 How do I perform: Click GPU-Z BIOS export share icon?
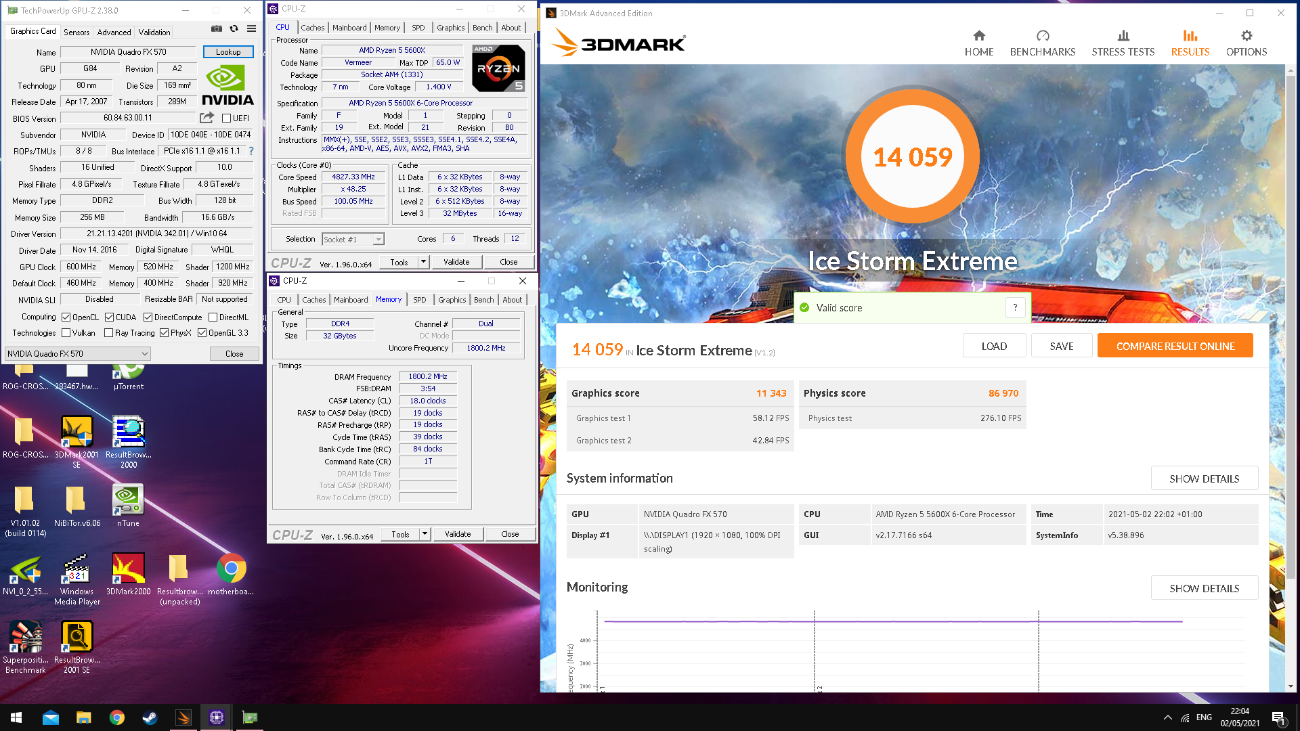(207, 118)
